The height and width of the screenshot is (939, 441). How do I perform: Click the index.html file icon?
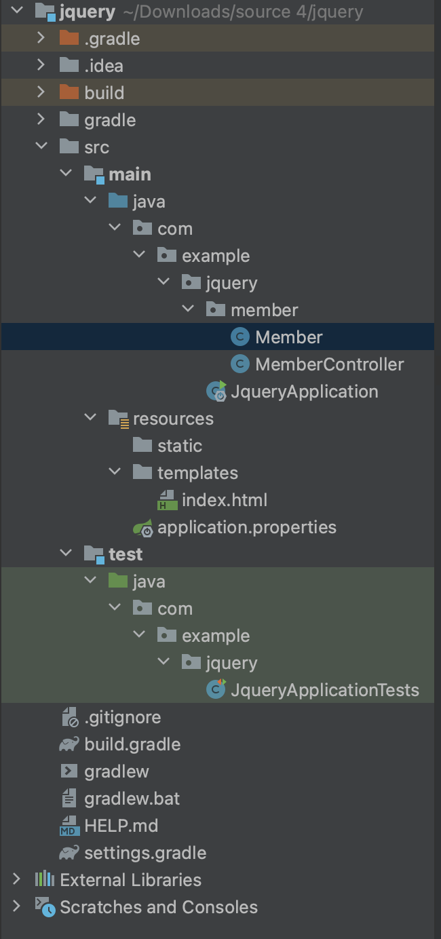(167, 501)
